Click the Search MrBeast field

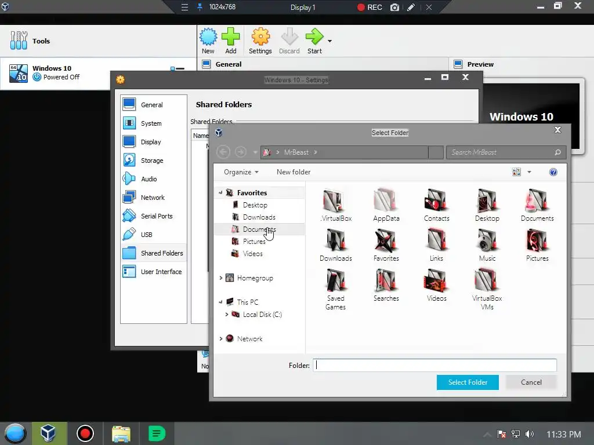click(x=506, y=152)
